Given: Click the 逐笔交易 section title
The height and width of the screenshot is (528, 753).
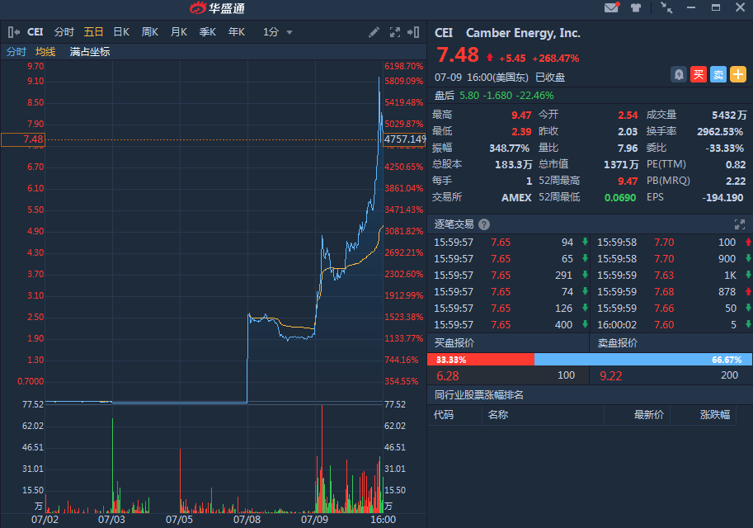Looking at the screenshot, I should pyautogui.click(x=454, y=224).
